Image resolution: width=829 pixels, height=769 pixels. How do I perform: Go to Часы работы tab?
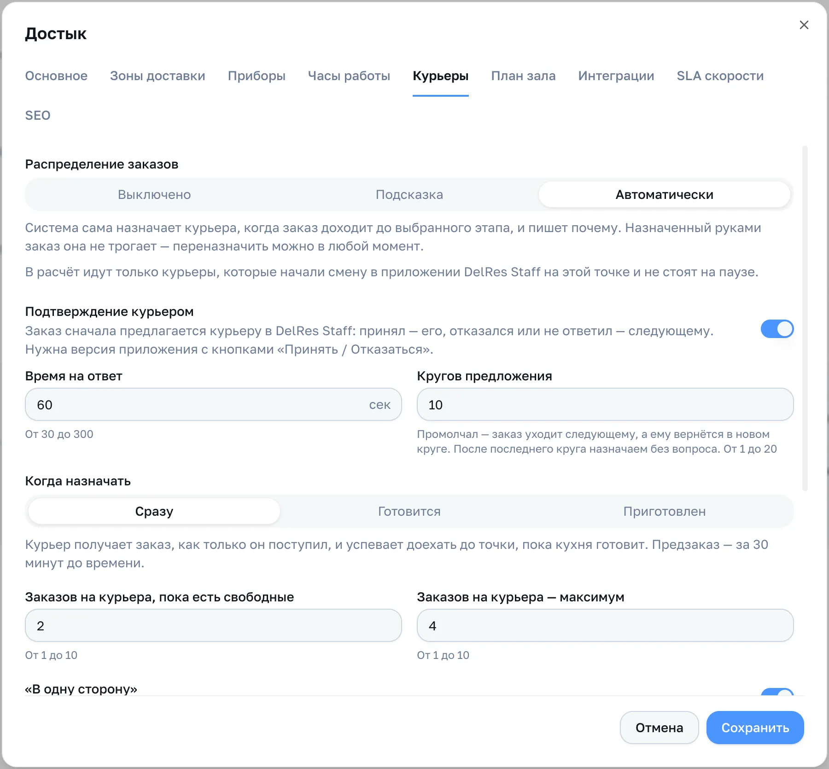[x=349, y=76]
